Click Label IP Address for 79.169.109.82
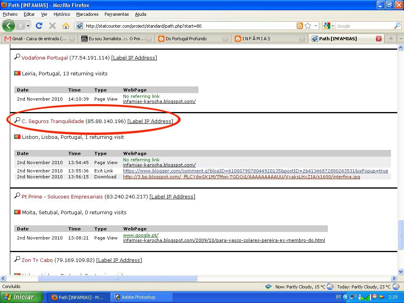 (119, 260)
